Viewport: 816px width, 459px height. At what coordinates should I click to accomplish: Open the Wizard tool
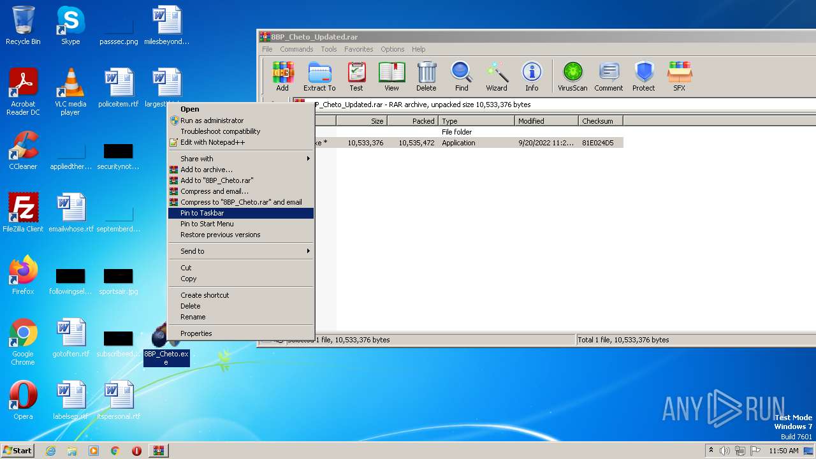click(x=497, y=76)
